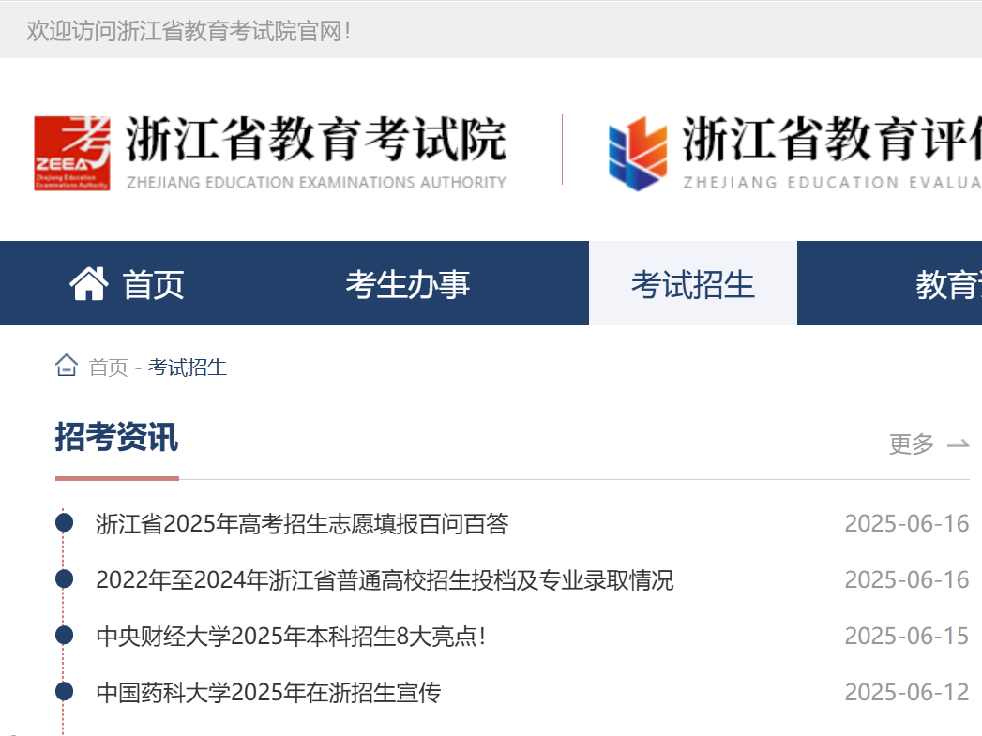Screen dimensions: 982x736
Task: Click the first 2025-06-16 date, in the 志愿填报 row
Action: [x=907, y=524]
